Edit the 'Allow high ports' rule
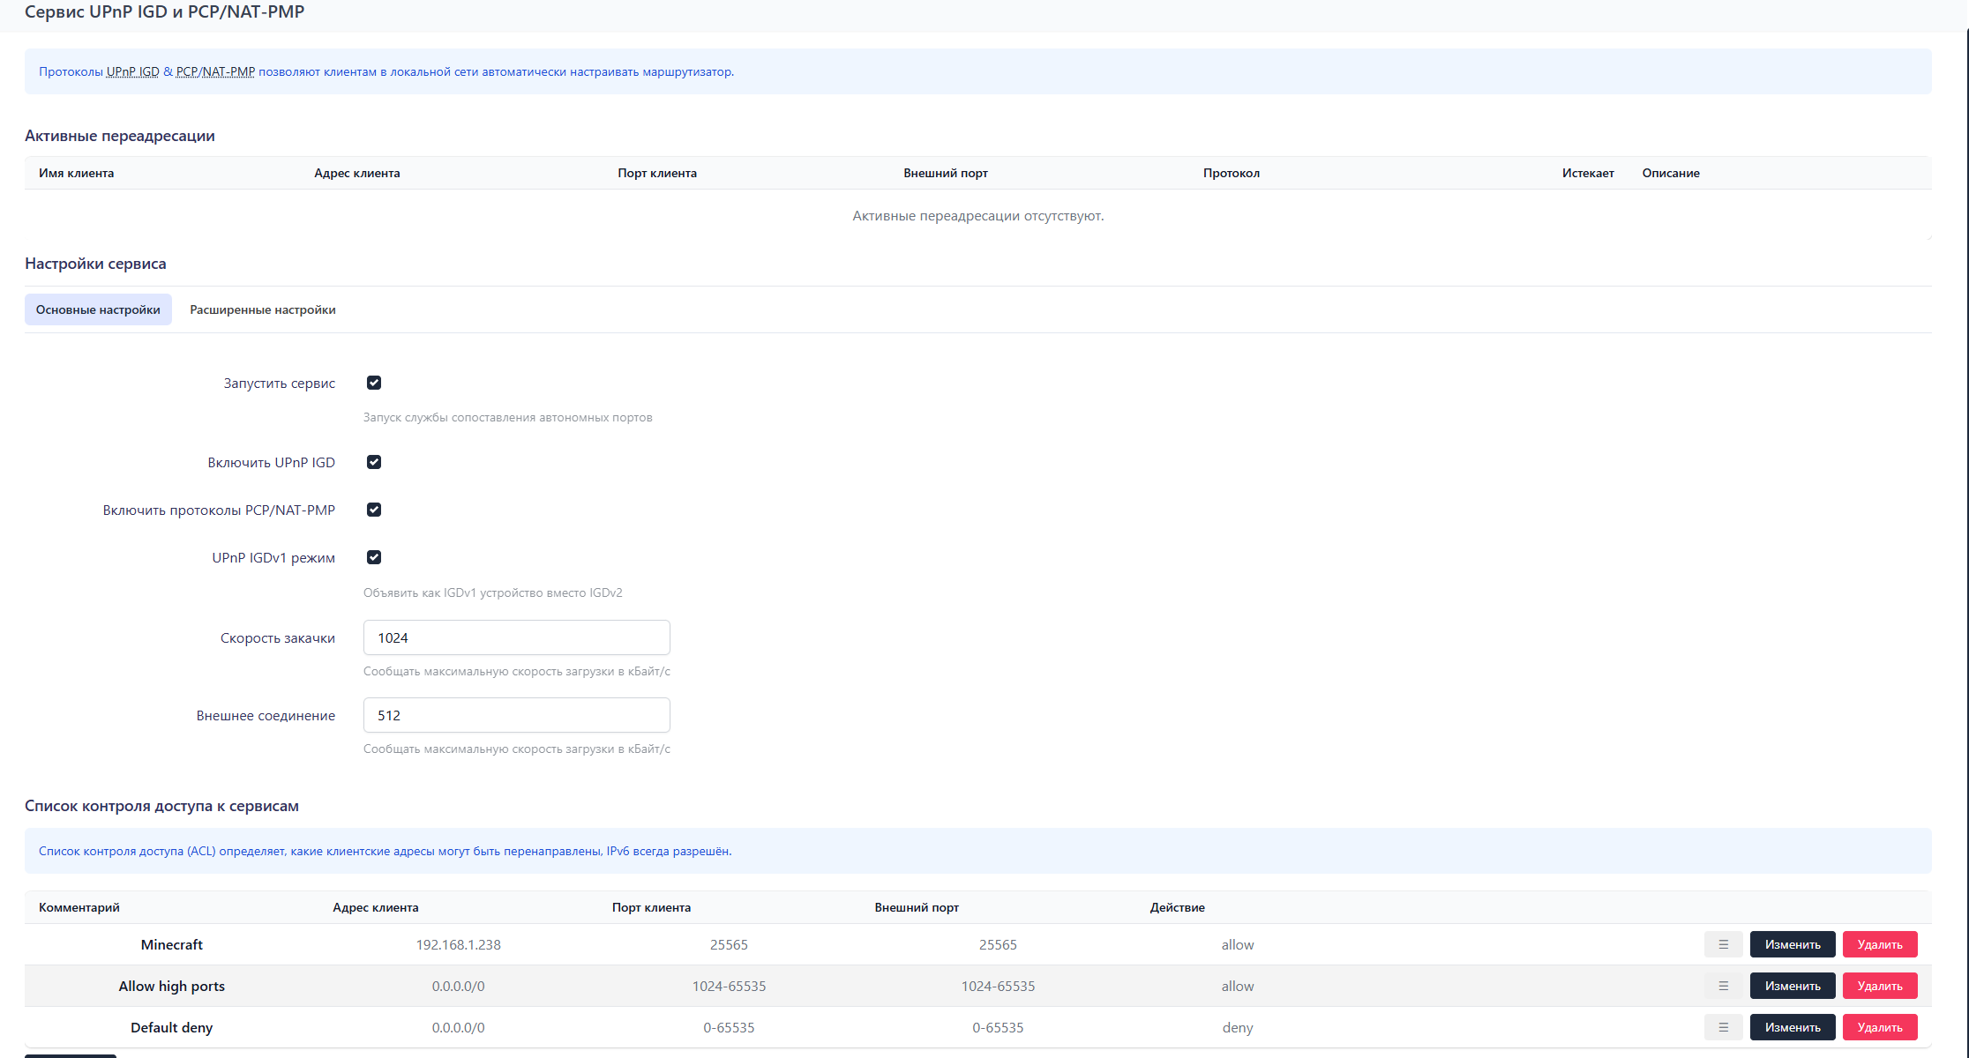The height and width of the screenshot is (1058, 1969). 1792,986
